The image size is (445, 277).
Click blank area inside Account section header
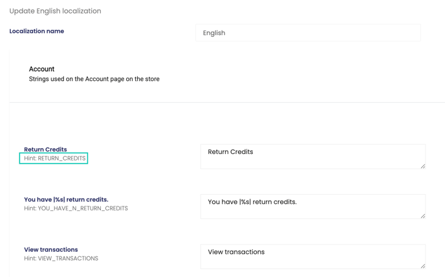[x=291, y=74]
